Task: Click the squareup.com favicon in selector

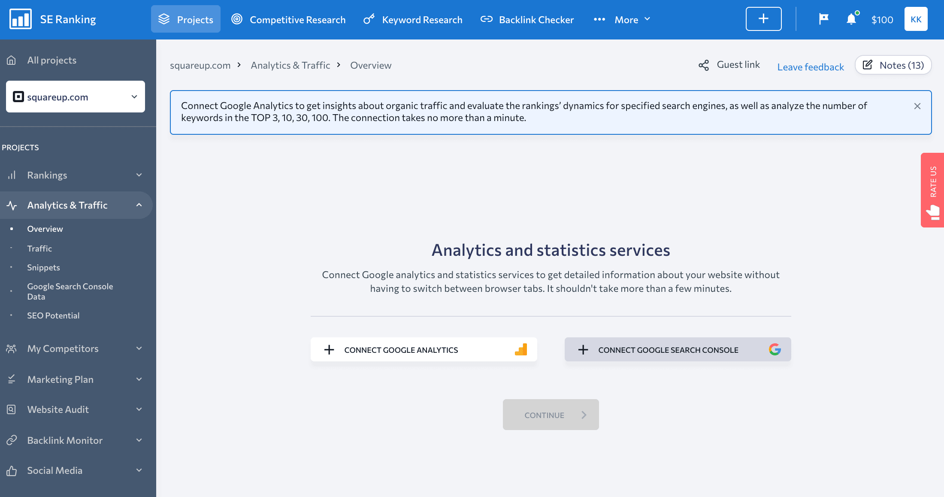Action: pos(18,97)
